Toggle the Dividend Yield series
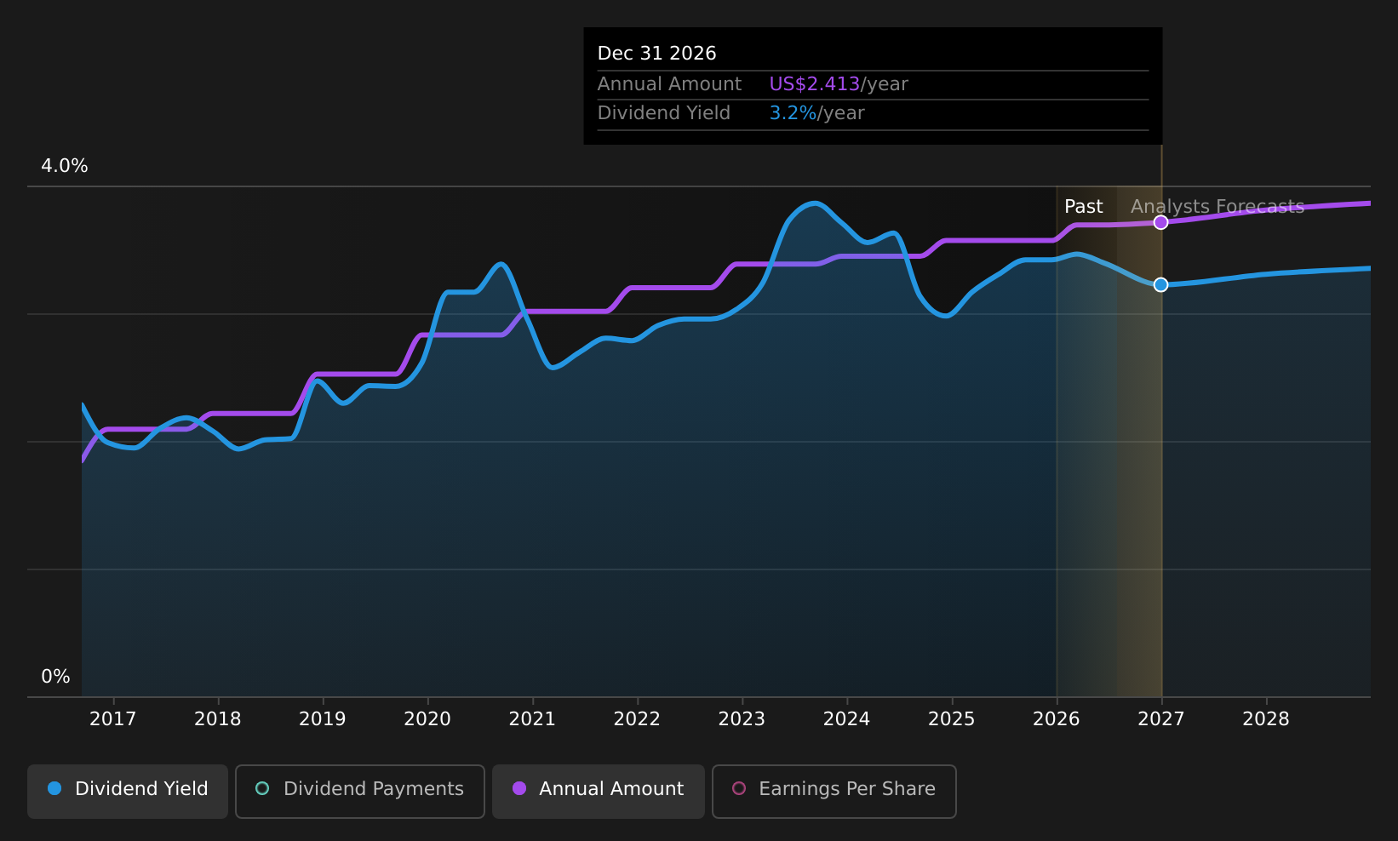Screen dimensions: 1398x841 pos(128,791)
